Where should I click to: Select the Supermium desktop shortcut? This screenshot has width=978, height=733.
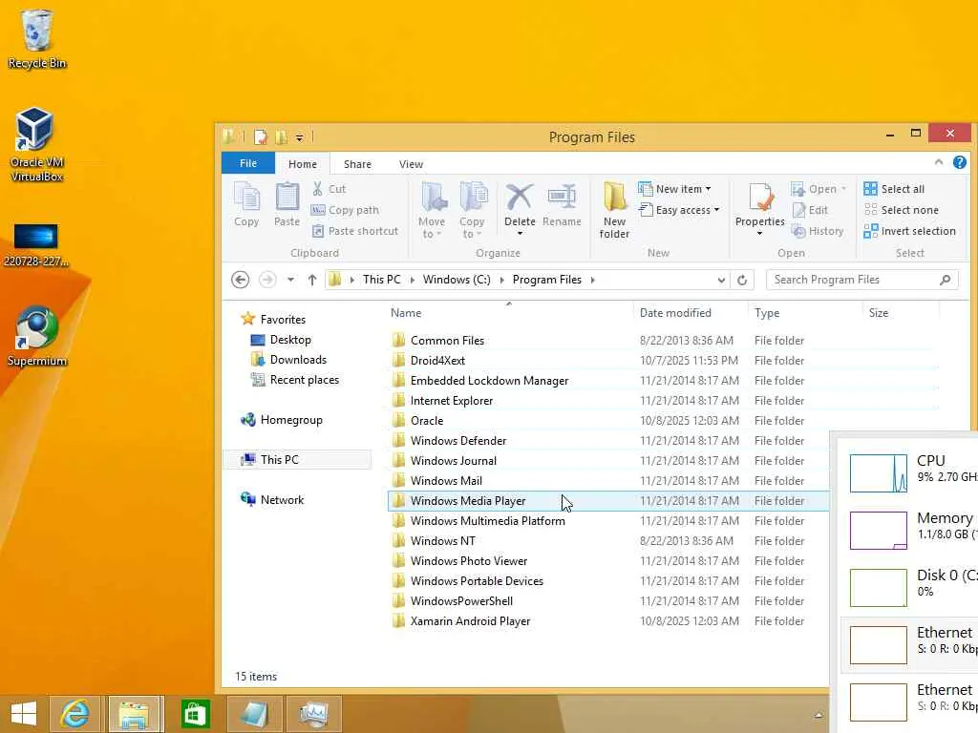[x=37, y=337]
